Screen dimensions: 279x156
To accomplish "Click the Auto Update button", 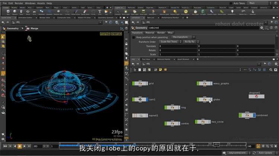I will (265, 153).
